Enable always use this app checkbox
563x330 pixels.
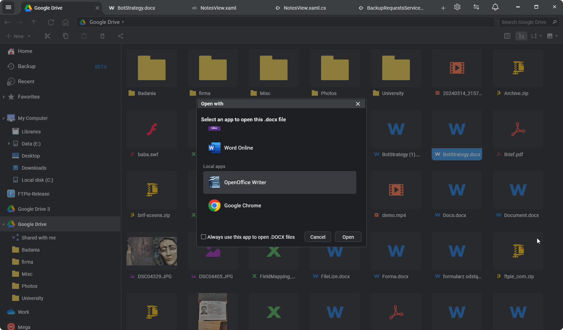click(204, 237)
